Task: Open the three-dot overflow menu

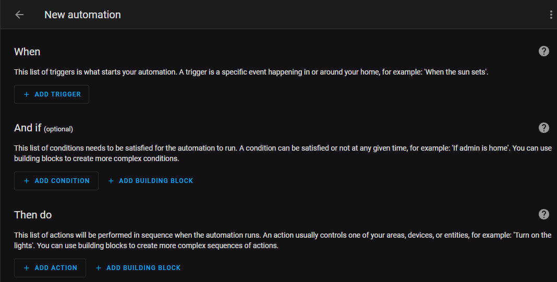Action: click(551, 15)
